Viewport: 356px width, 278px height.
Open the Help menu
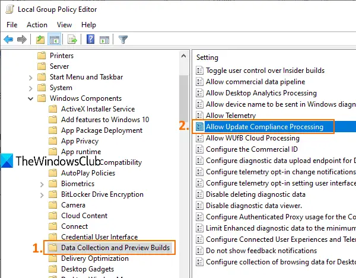tap(88, 25)
